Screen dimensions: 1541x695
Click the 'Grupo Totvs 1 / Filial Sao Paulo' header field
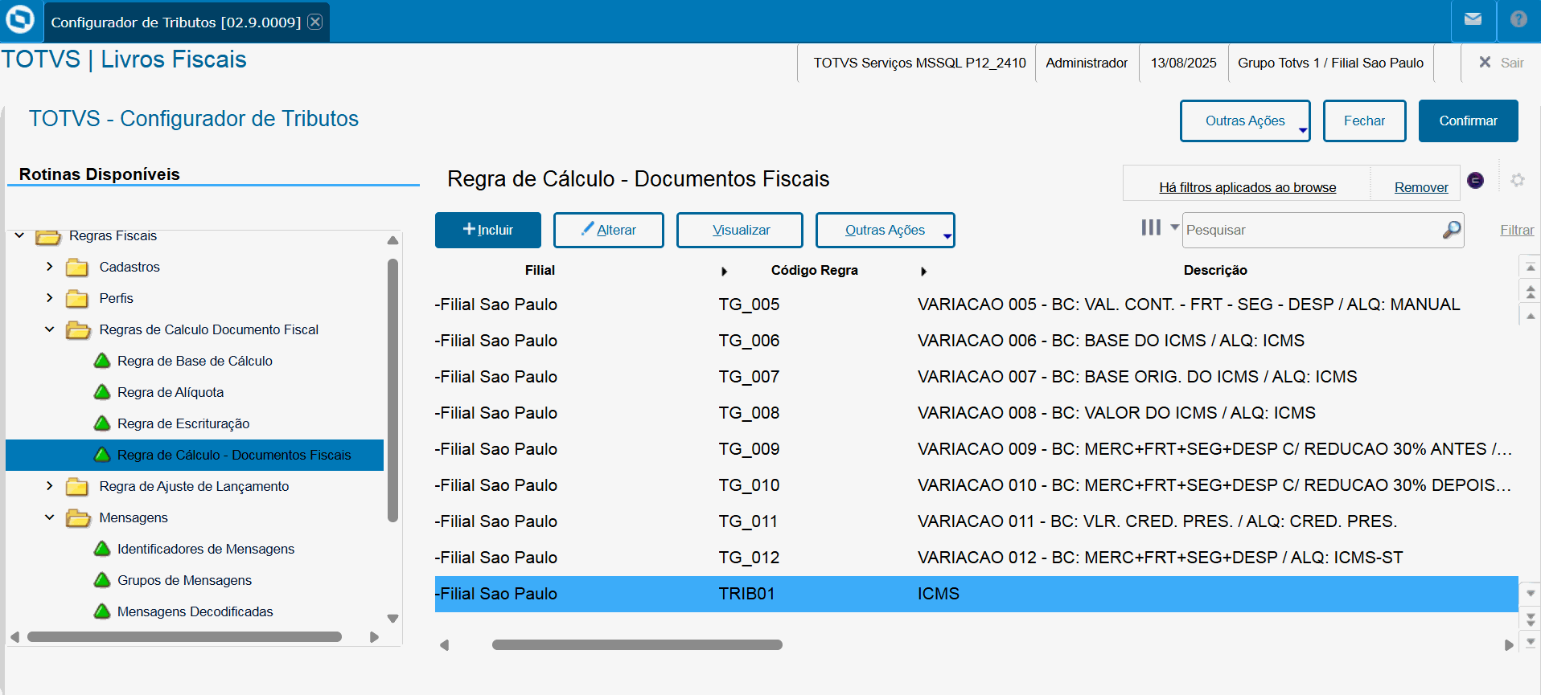(1330, 63)
